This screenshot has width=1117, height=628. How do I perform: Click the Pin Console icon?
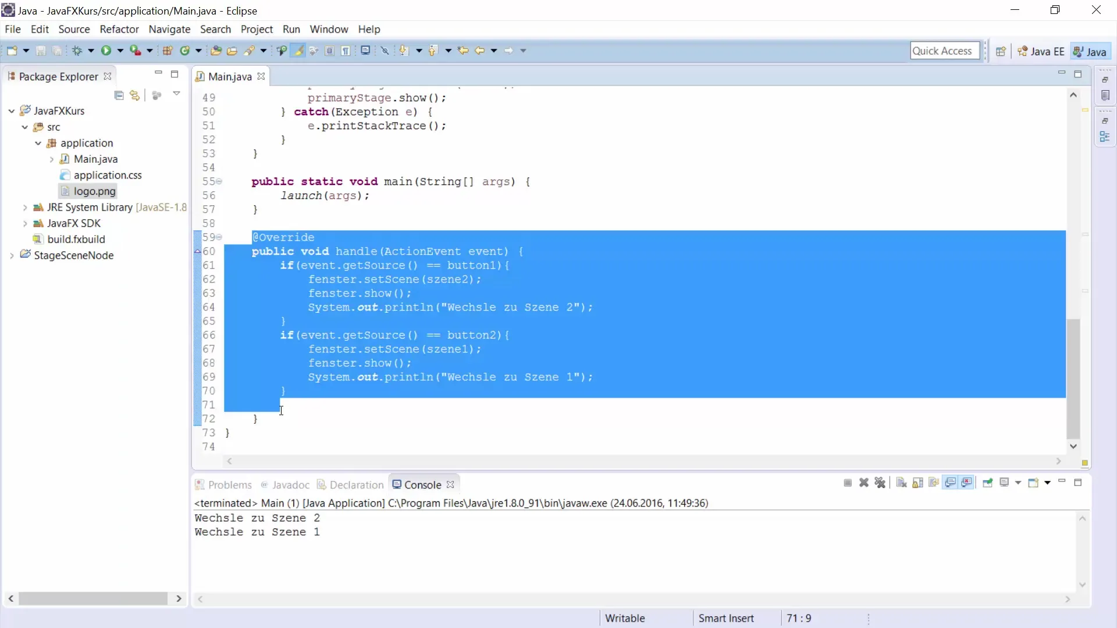[987, 483]
